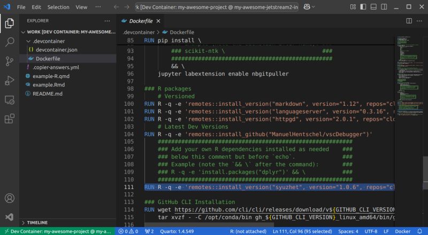Open the Edit menu
Viewport: 428px width, 235px height.
(36, 7)
